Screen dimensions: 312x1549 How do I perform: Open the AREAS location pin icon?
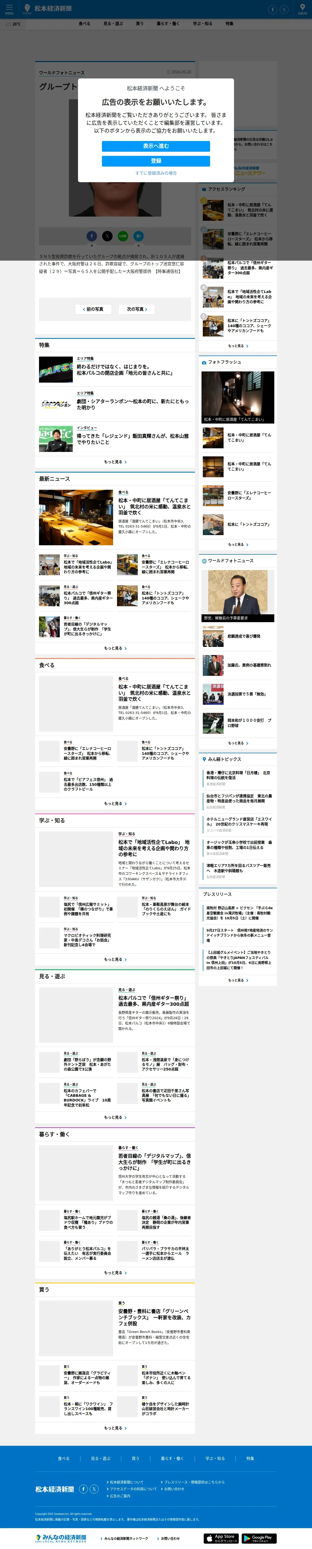302,9
